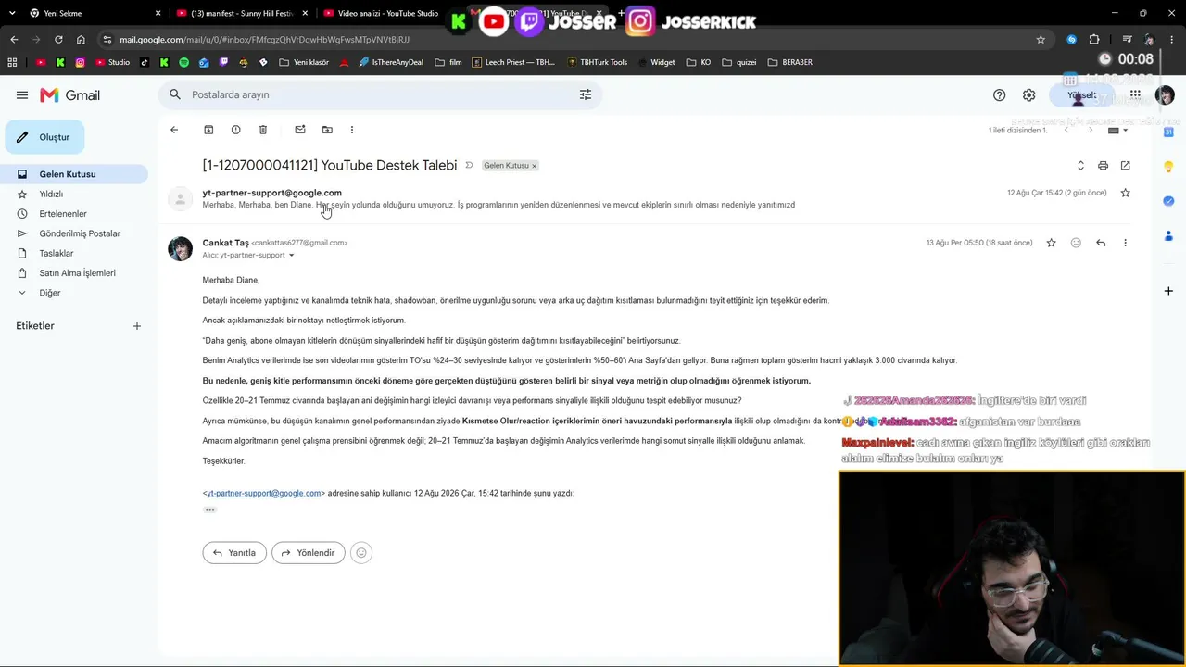1186x667 pixels.
Task: Open Google Tasks in the side panel
Action: pos(1168,201)
